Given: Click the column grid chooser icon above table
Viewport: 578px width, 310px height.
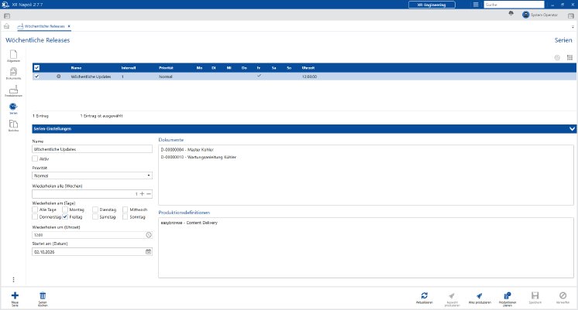Looking at the screenshot, I should [x=570, y=57].
